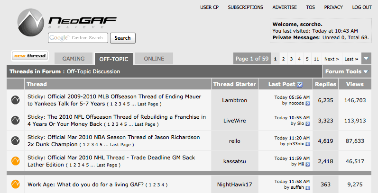Toggle Last Post sort order arrow
Viewport: 378px width, 193px height.
(x=300, y=84)
